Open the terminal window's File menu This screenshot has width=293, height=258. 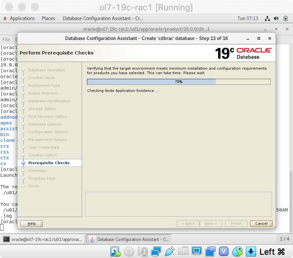coord(6,40)
